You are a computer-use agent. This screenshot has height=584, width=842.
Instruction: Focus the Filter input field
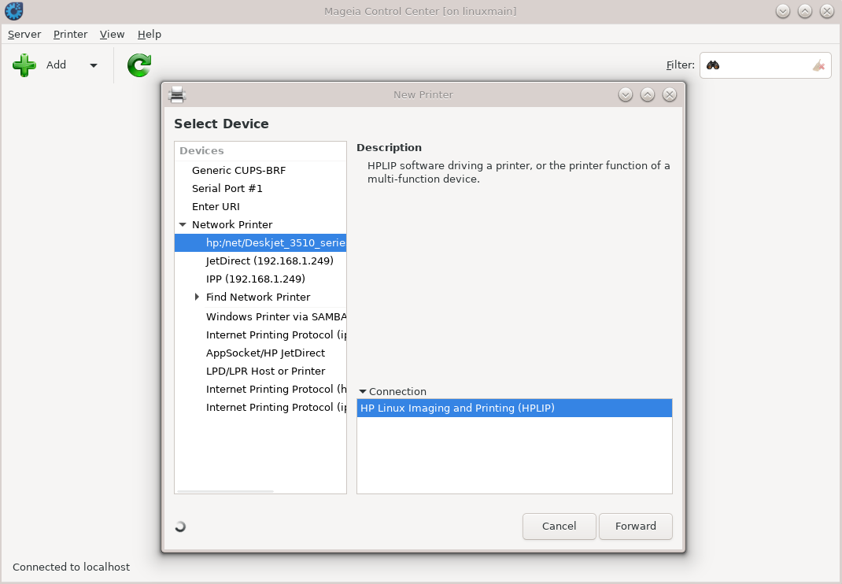[765, 65]
